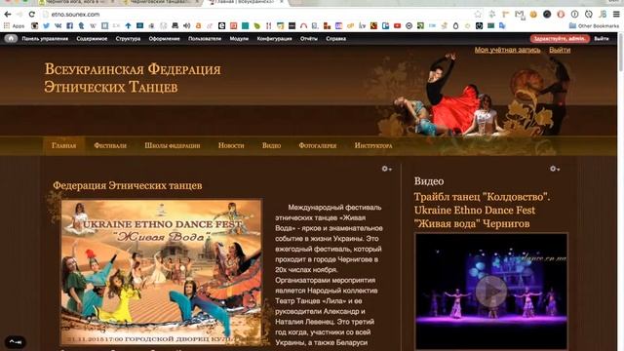This screenshot has height=351, width=624.
Task: Open Панель управления in admin menu
Action: (x=45, y=39)
